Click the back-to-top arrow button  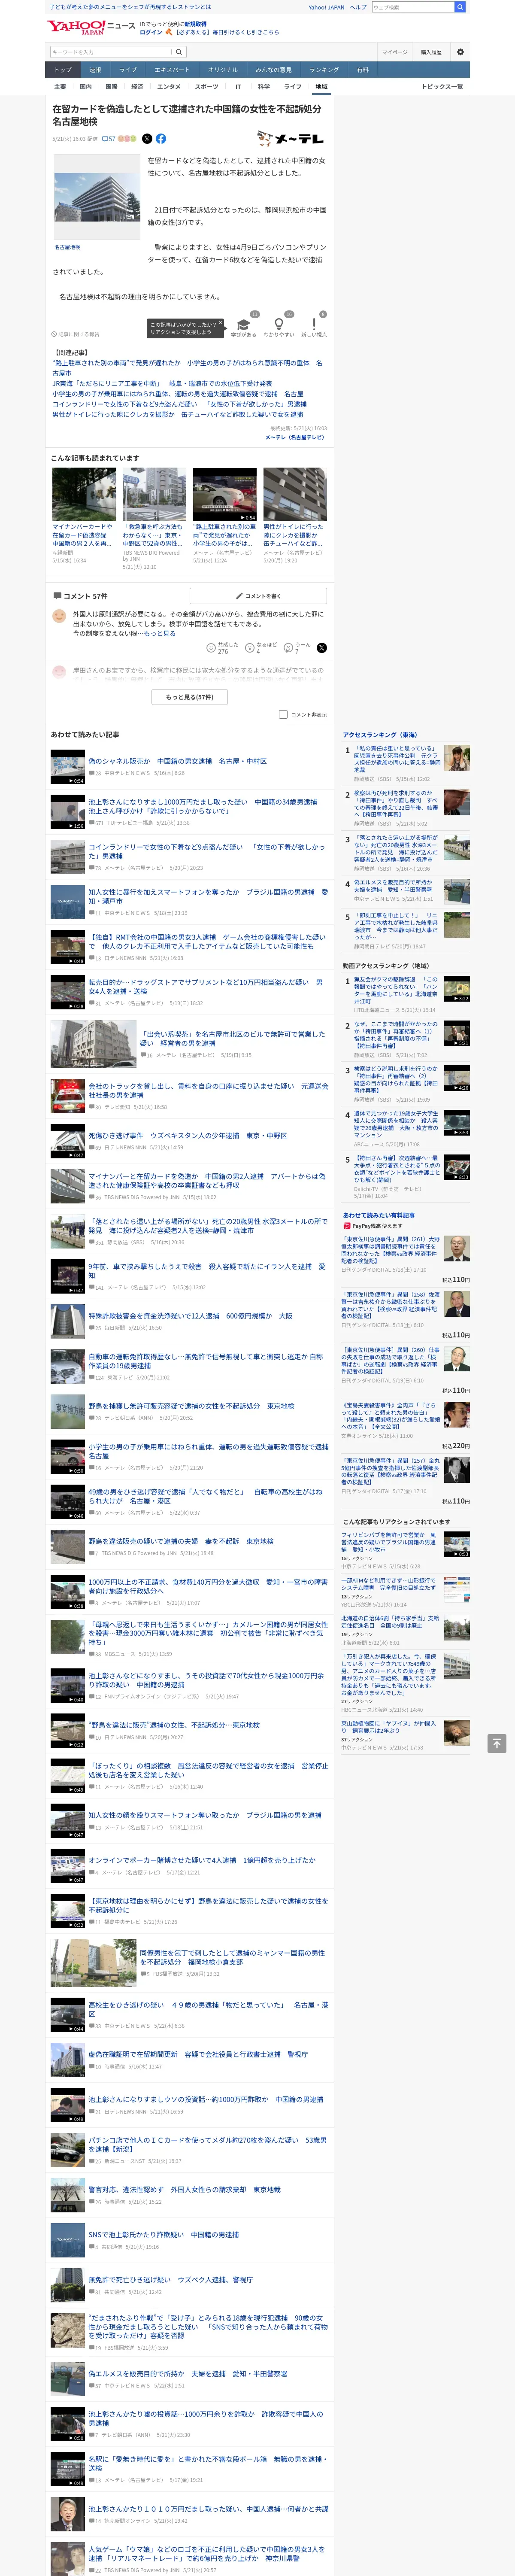[x=496, y=1743]
